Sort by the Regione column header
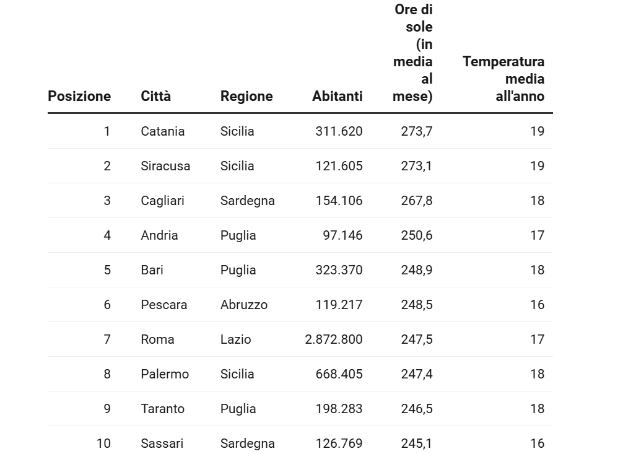 [x=246, y=96]
